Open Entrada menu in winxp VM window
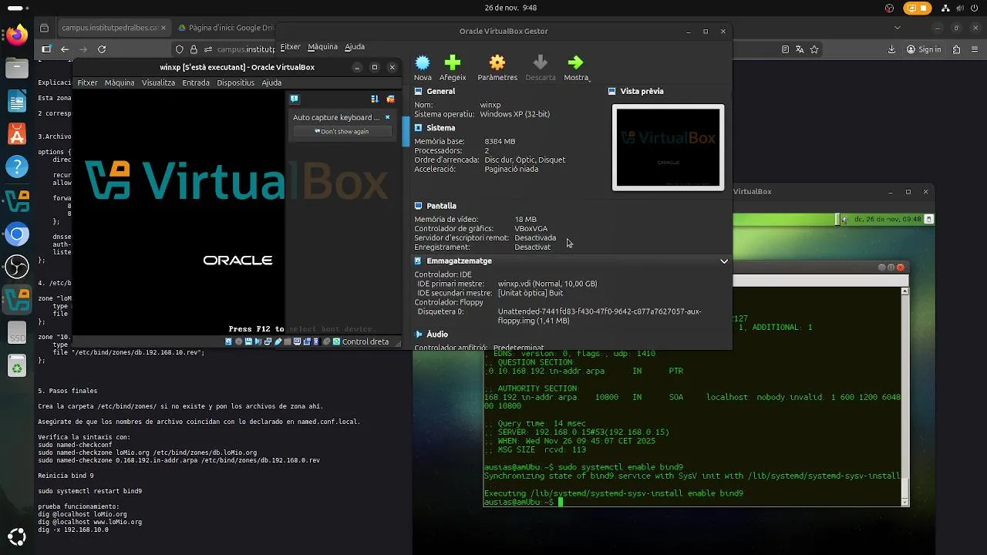 pyautogui.click(x=196, y=82)
